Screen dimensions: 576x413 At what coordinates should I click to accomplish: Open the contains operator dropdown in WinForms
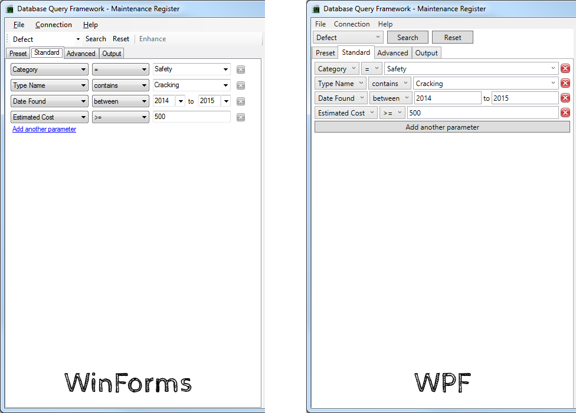pos(120,85)
